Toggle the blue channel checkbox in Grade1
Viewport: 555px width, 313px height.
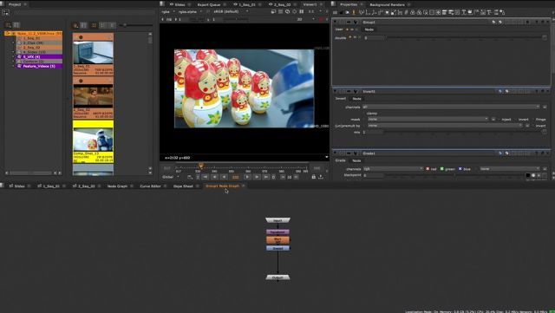460,169
